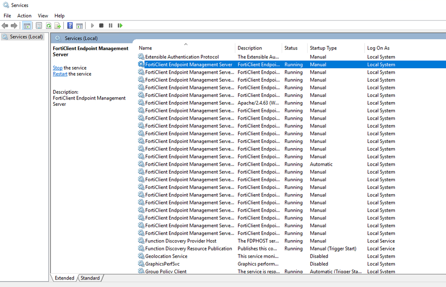Click the Forward arrow in the toolbar
The height and width of the screenshot is (287, 446).
point(14,26)
